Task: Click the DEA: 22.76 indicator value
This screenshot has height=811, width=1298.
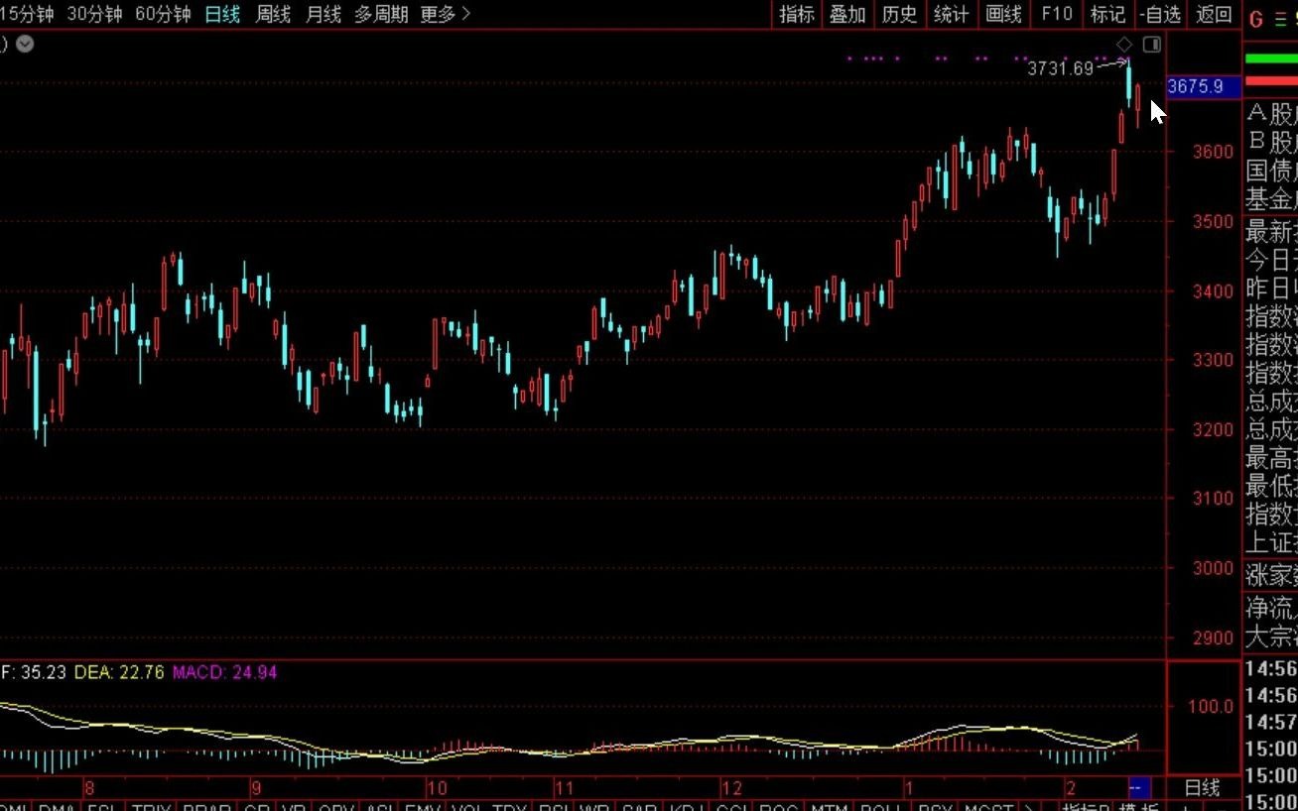Action: point(120,672)
